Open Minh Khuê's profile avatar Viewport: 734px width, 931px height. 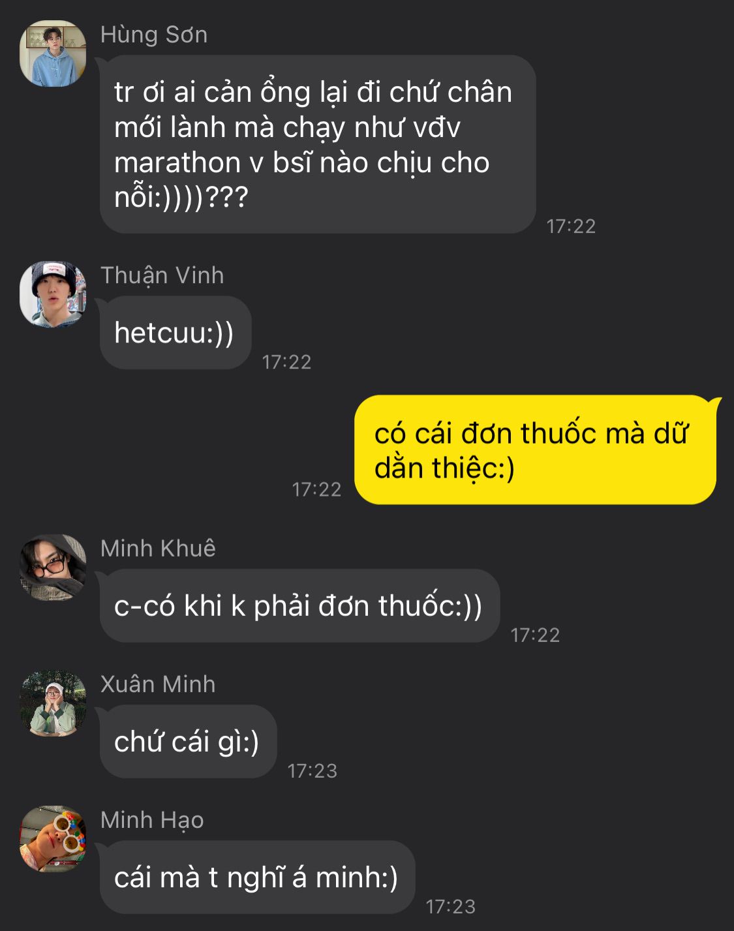[53, 567]
